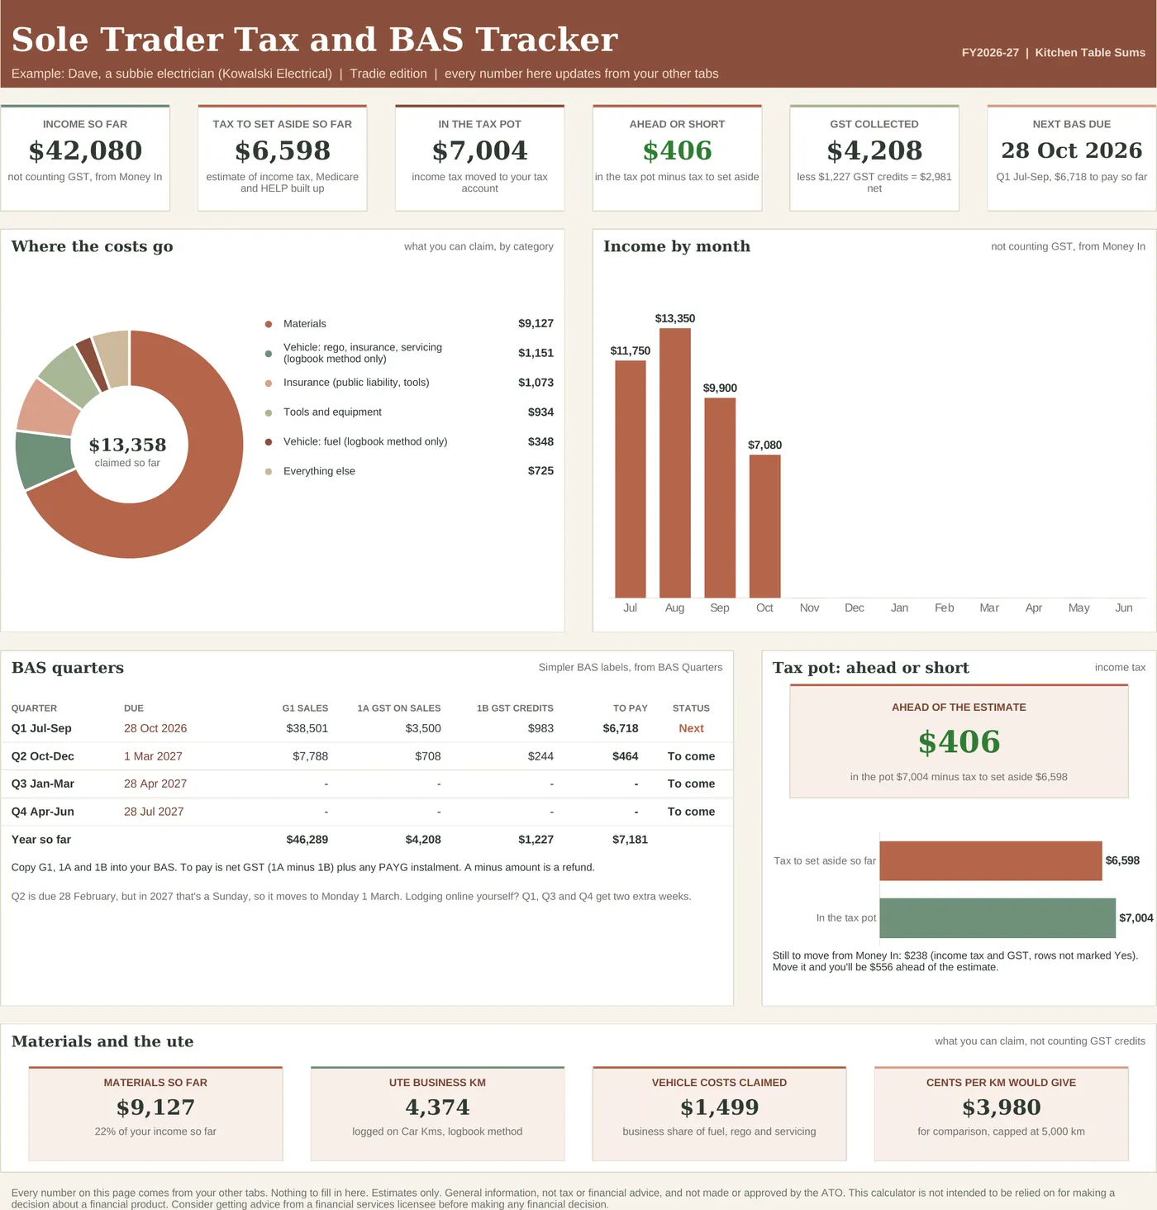Click the Q1 to pay amount $6,718

click(621, 728)
